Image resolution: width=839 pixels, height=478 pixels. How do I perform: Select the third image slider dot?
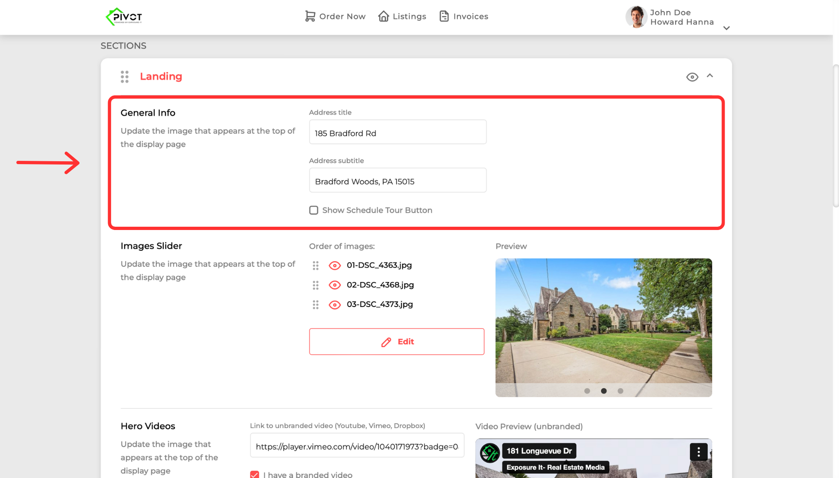pyautogui.click(x=620, y=391)
